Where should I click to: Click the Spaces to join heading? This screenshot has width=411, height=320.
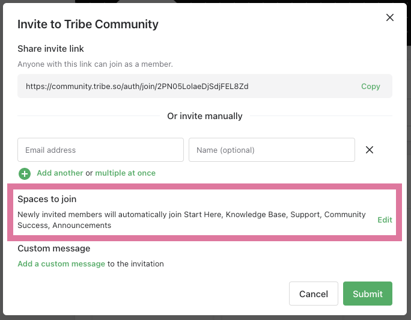47,199
